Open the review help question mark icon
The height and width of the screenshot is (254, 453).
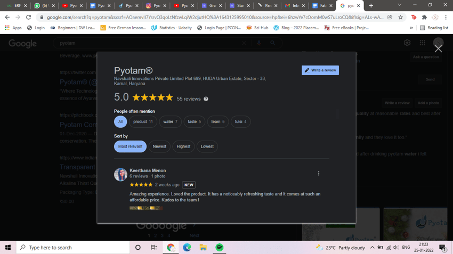(206, 99)
